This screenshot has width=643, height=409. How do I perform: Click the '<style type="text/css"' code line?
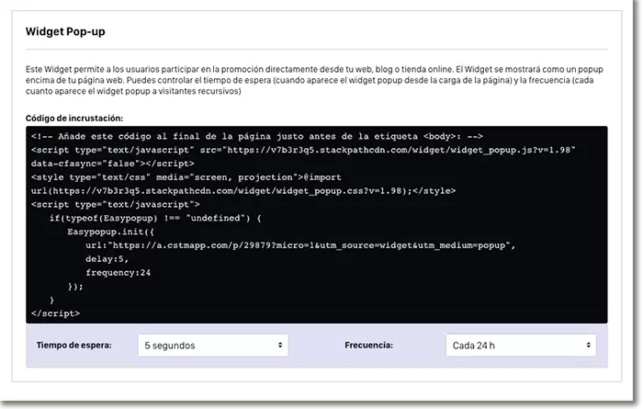coord(186,177)
